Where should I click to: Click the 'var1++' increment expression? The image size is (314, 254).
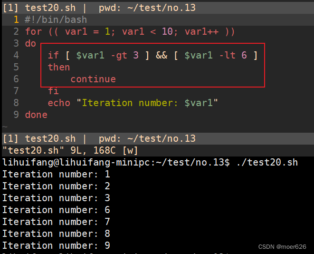tap(204, 32)
